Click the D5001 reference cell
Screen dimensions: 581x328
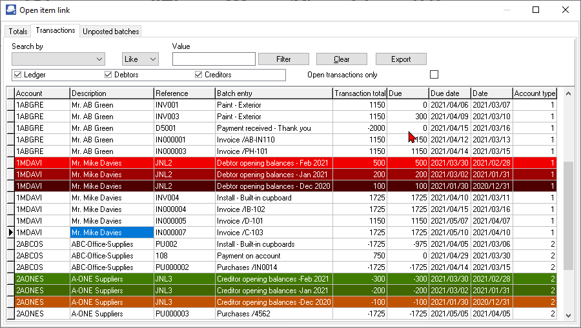[x=184, y=128]
